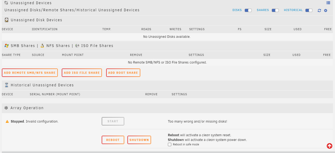Click the Unassigned Disk Devices drive icon
Screen dimensions: 335x153
pyautogui.click(x=7, y=20)
